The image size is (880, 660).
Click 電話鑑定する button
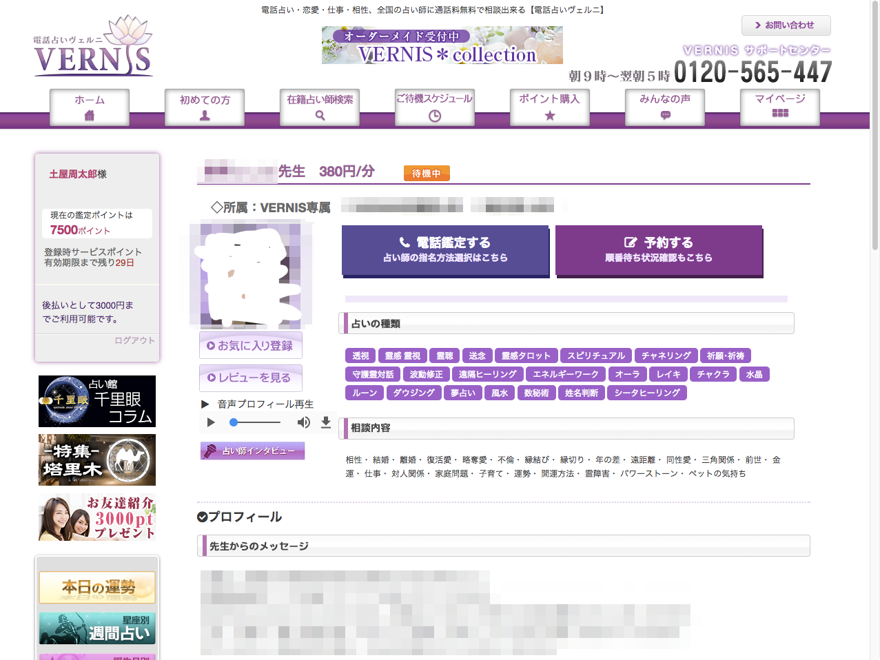pyautogui.click(x=445, y=250)
